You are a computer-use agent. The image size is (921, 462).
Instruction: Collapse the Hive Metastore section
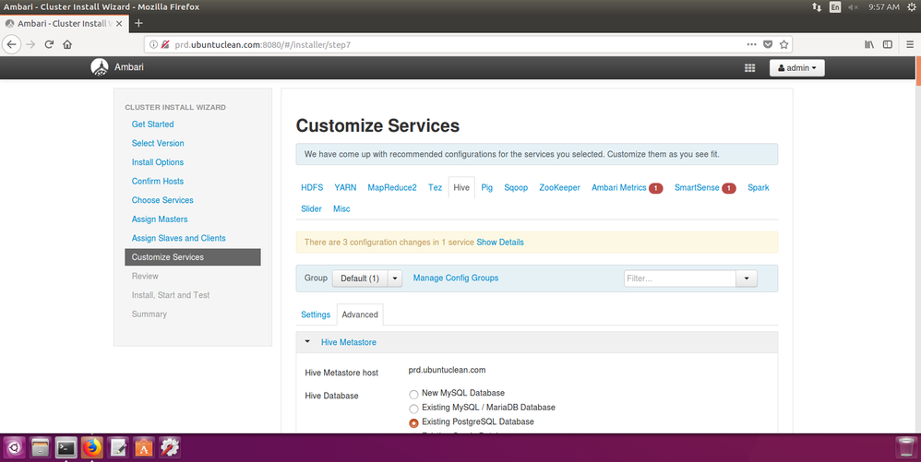coord(307,341)
